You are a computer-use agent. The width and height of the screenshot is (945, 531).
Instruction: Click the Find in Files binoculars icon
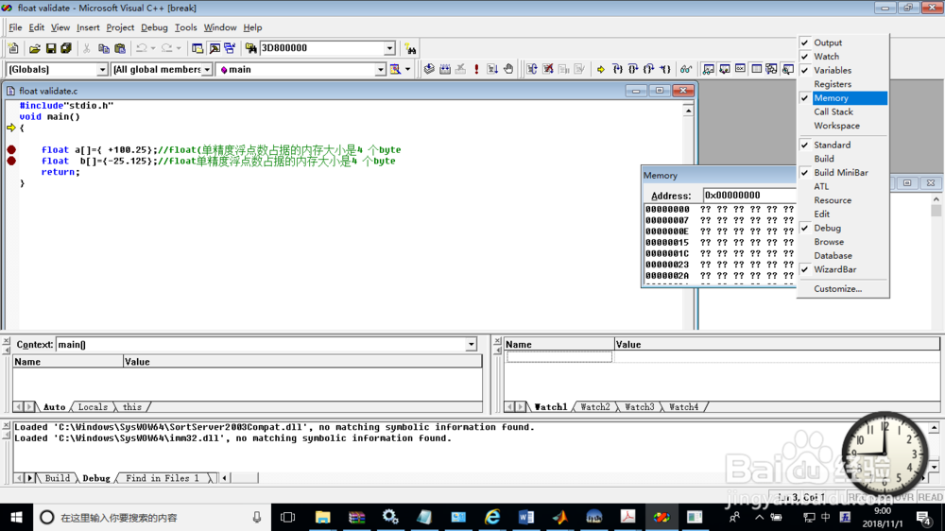[x=250, y=48]
